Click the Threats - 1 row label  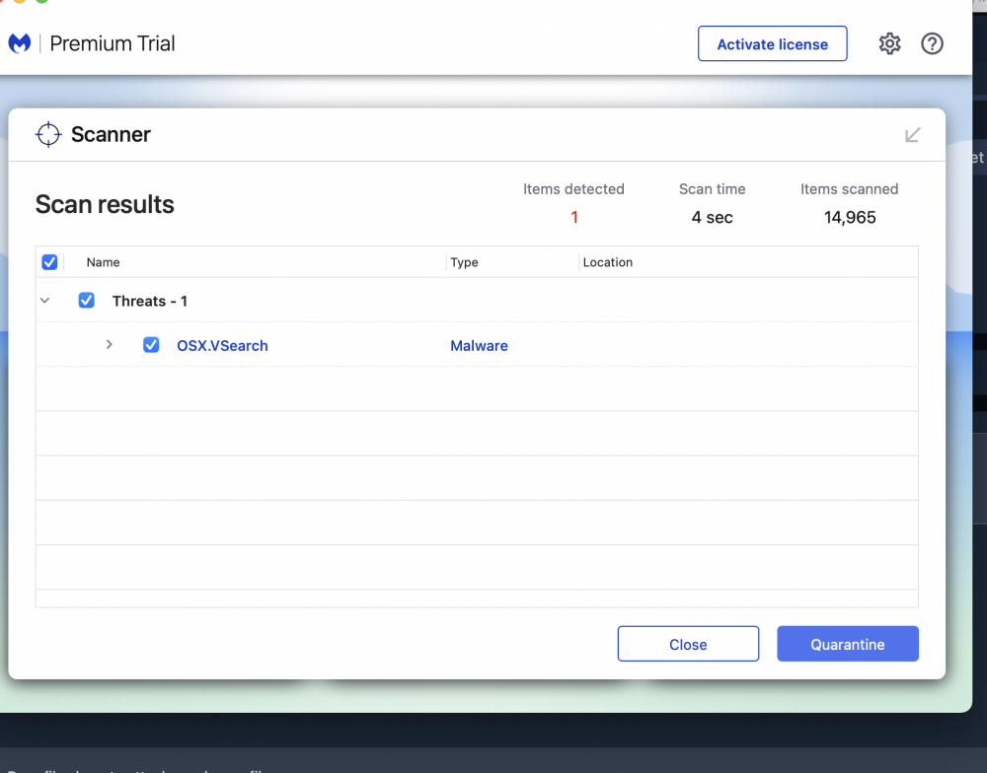[x=150, y=301]
